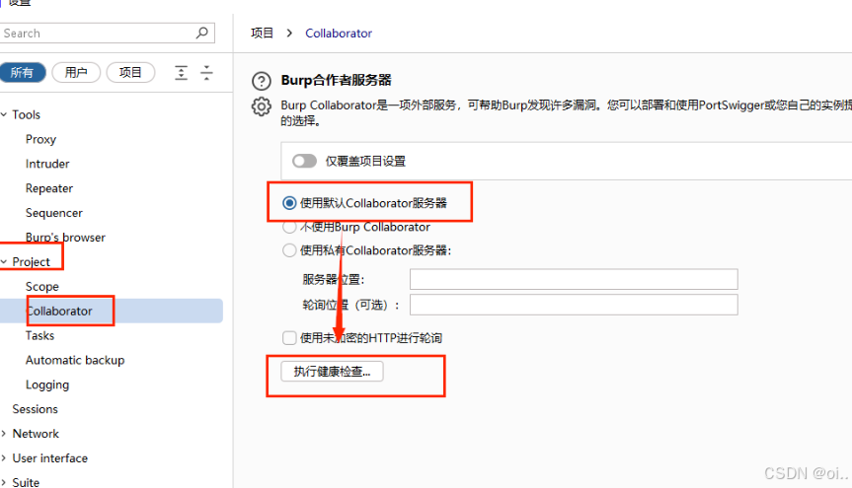
Task: Click the gear options icon beside description
Action: (x=262, y=106)
